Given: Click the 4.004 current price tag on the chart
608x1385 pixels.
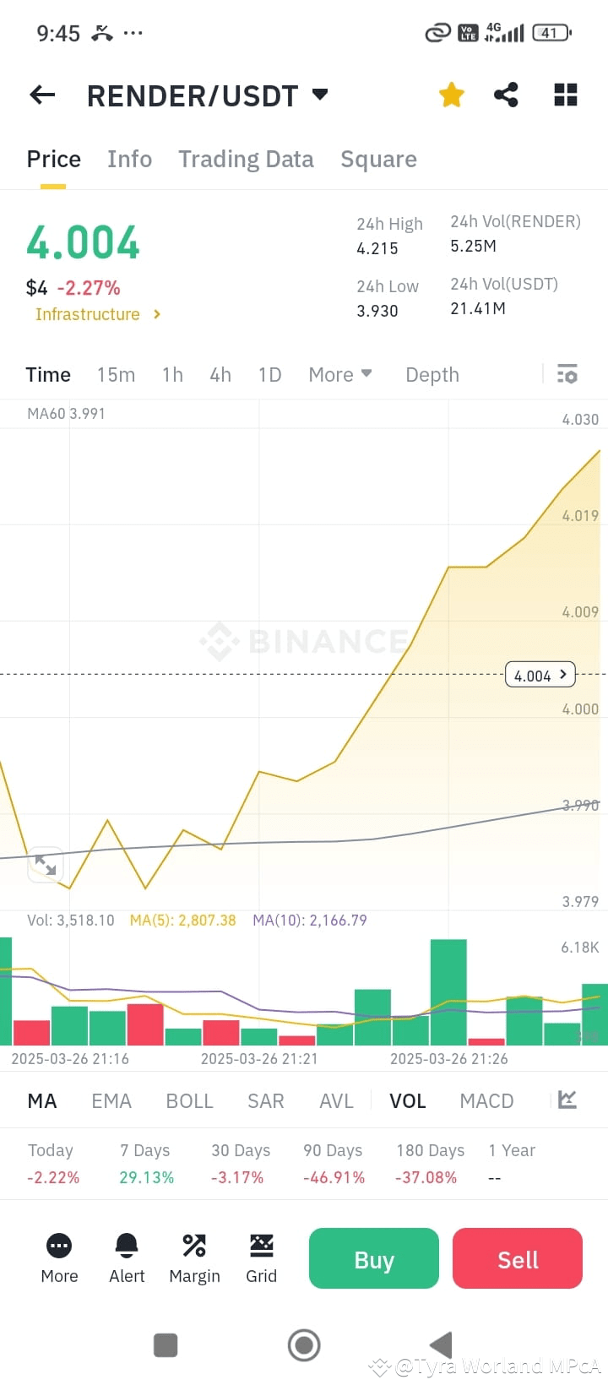Looking at the screenshot, I should pyautogui.click(x=540, y=674).
